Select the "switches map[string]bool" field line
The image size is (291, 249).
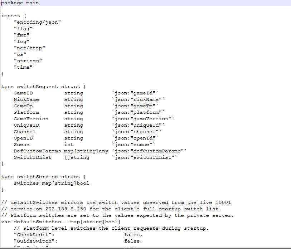click(x=52, y=183)
